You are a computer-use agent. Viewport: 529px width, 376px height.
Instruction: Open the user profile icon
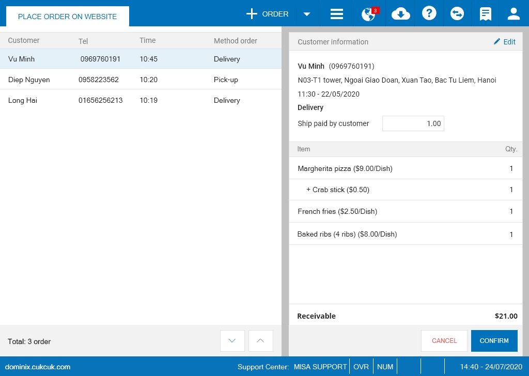coord(514,14)
